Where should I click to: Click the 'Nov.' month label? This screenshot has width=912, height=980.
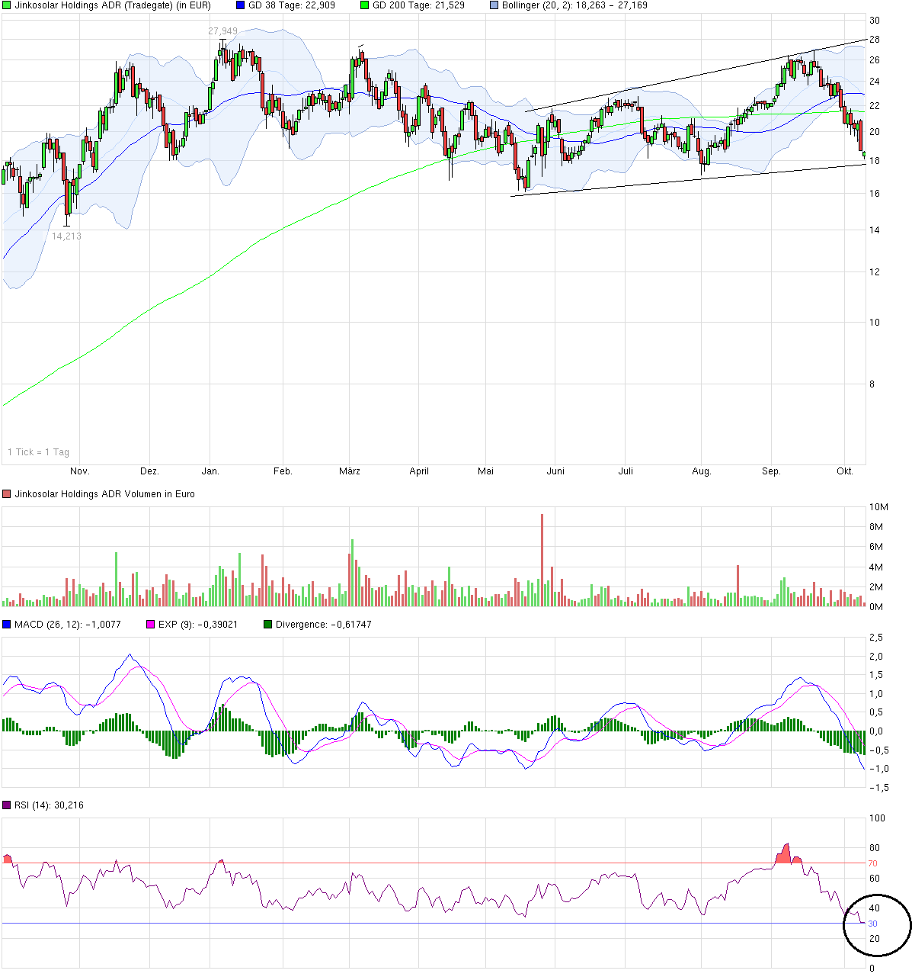(80, 471)
